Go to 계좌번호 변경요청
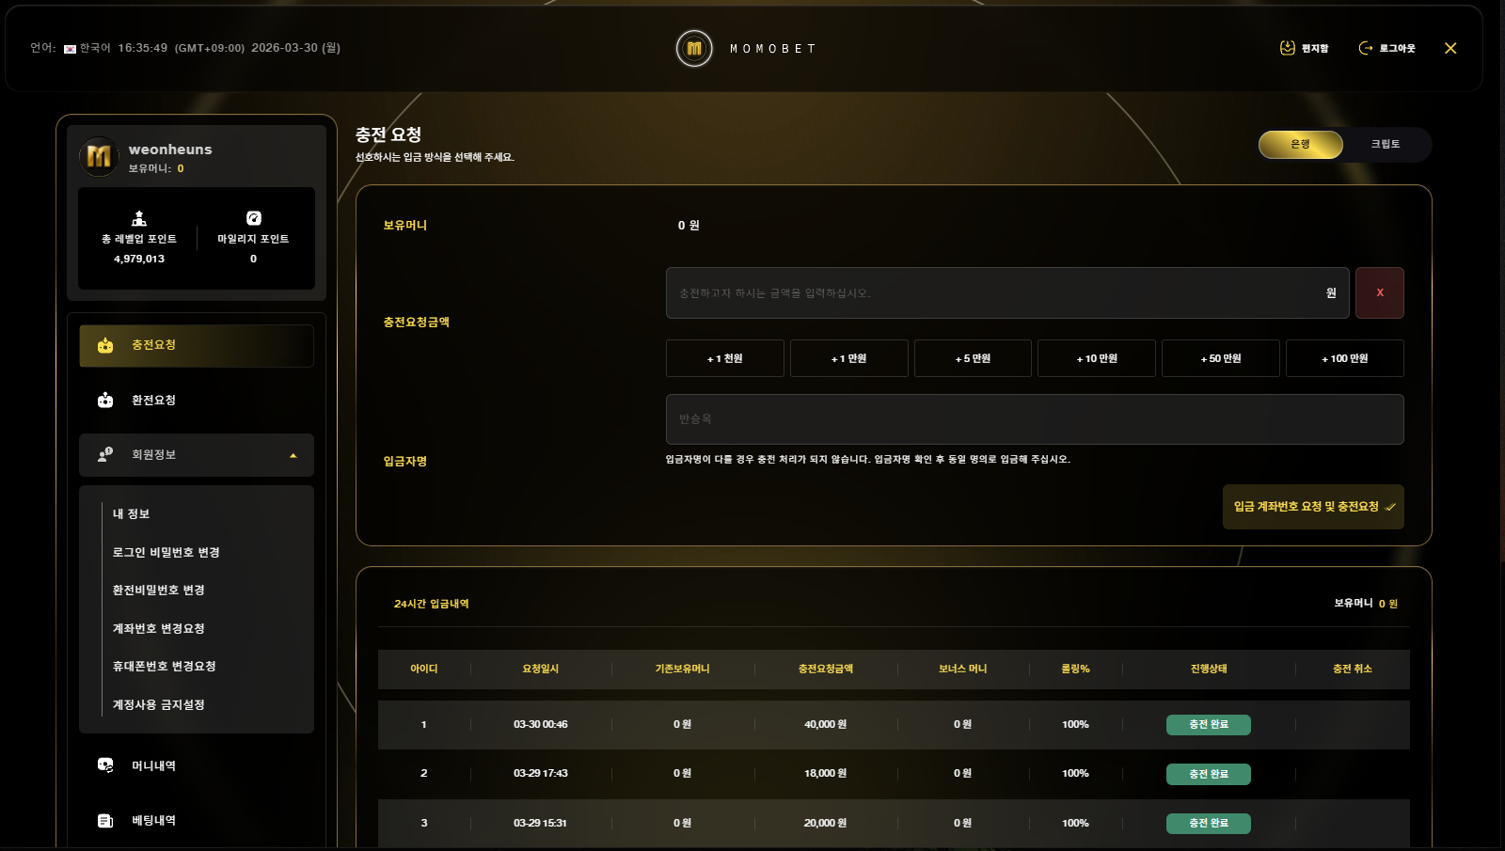The width and height of the screenshot is (1505, 851). [x=159, y=628]
